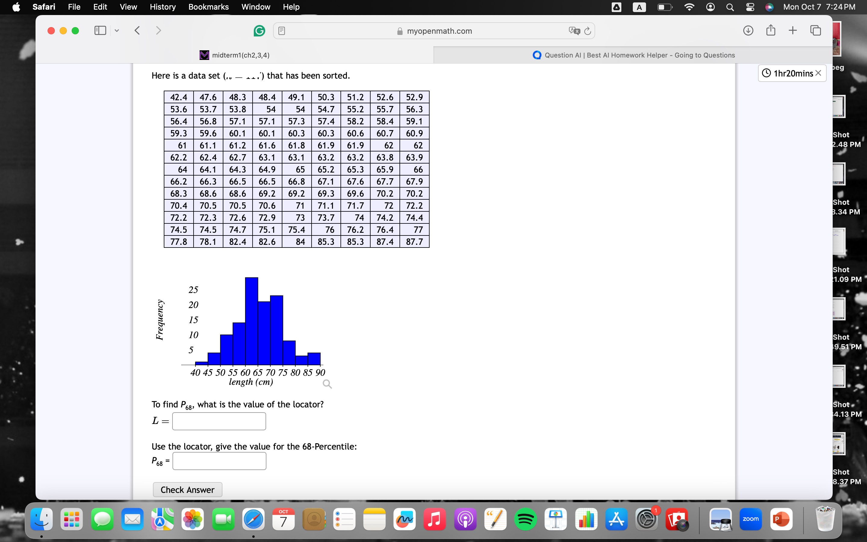The height and width of the screenshot is (542, 867).
Task: Open Launchpad from the Dock
Action: [x=72, y=519]
